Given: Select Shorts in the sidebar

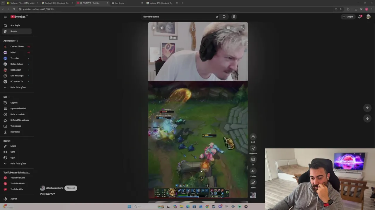Looking at the screenshot, I should [x=17, y=31].
